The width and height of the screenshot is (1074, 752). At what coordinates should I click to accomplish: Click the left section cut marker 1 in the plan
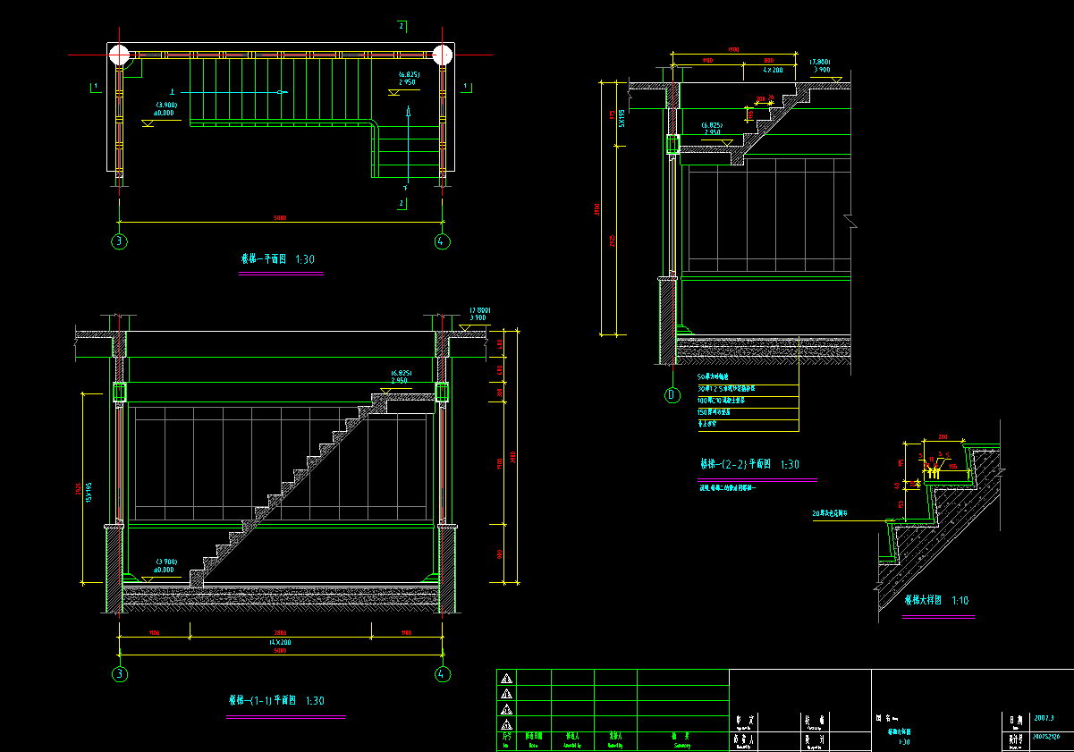coord(94,87)
